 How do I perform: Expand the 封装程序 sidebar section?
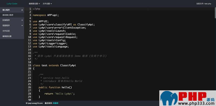click(x=12, y=20)
